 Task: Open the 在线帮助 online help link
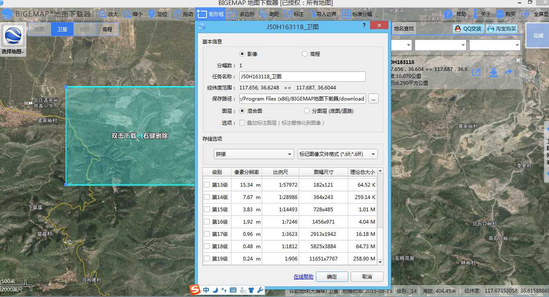pos(304,276)
